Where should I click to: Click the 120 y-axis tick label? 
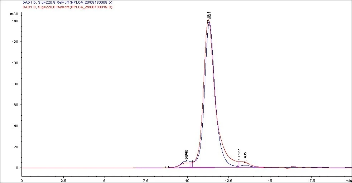coord(15,42)
